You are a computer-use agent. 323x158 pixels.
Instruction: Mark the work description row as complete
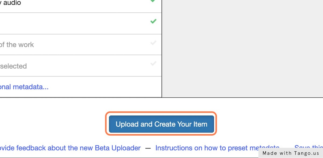153,43
